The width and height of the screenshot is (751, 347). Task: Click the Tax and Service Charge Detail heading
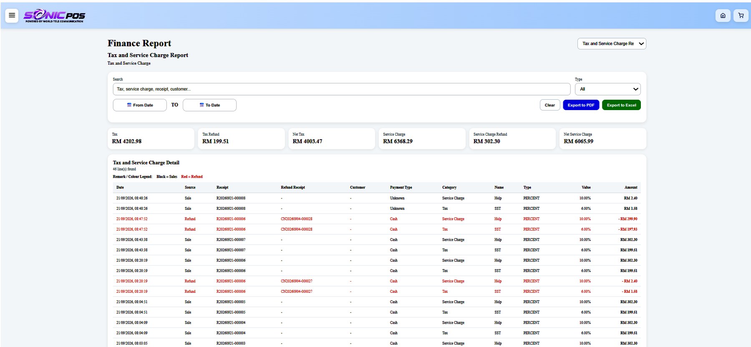146,163
